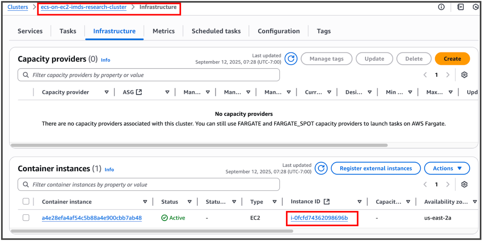Screen dimensions: 483x241
Task: Switch to the Metrics tab
Action: point(163,31)
